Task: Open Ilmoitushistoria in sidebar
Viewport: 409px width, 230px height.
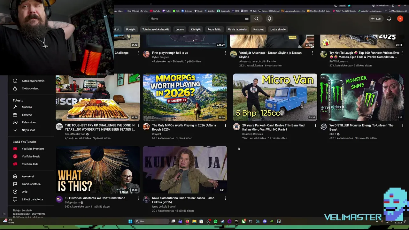Action: point(30,184)
